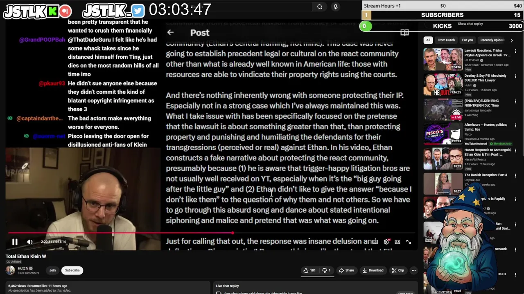Show more filter chips with the right chevron
The image size is (524, 294).
click(x=511, y=40)
